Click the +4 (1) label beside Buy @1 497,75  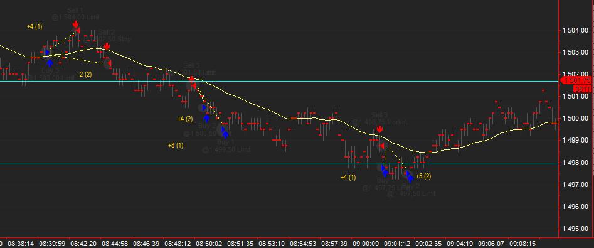tap(348, 177)
